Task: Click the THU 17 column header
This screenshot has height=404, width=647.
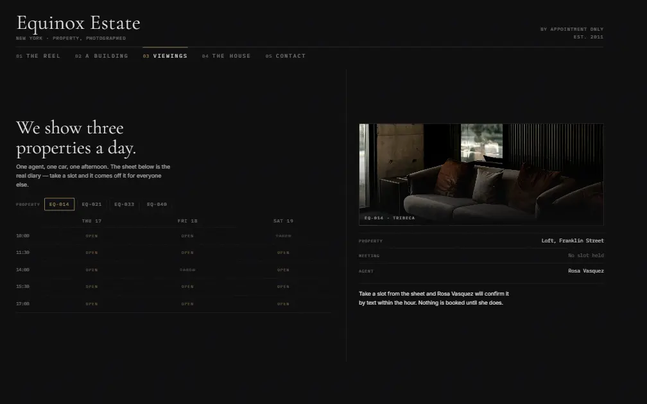Action: tap(92, 221)
